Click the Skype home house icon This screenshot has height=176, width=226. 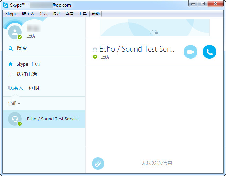(11, 64)
